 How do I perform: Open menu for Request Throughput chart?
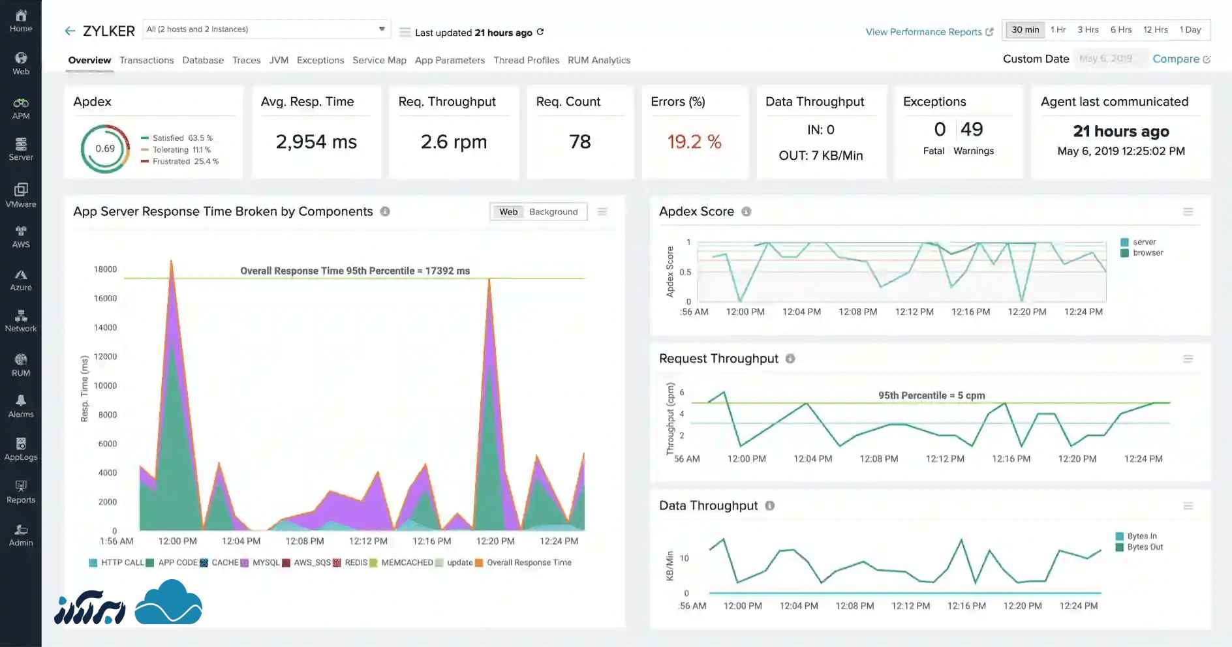tap(1188, 359)
